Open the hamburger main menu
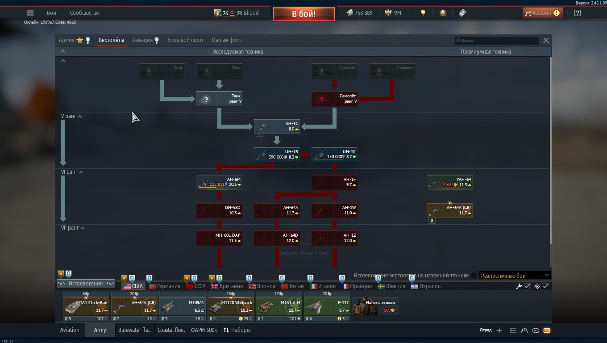 30,13
